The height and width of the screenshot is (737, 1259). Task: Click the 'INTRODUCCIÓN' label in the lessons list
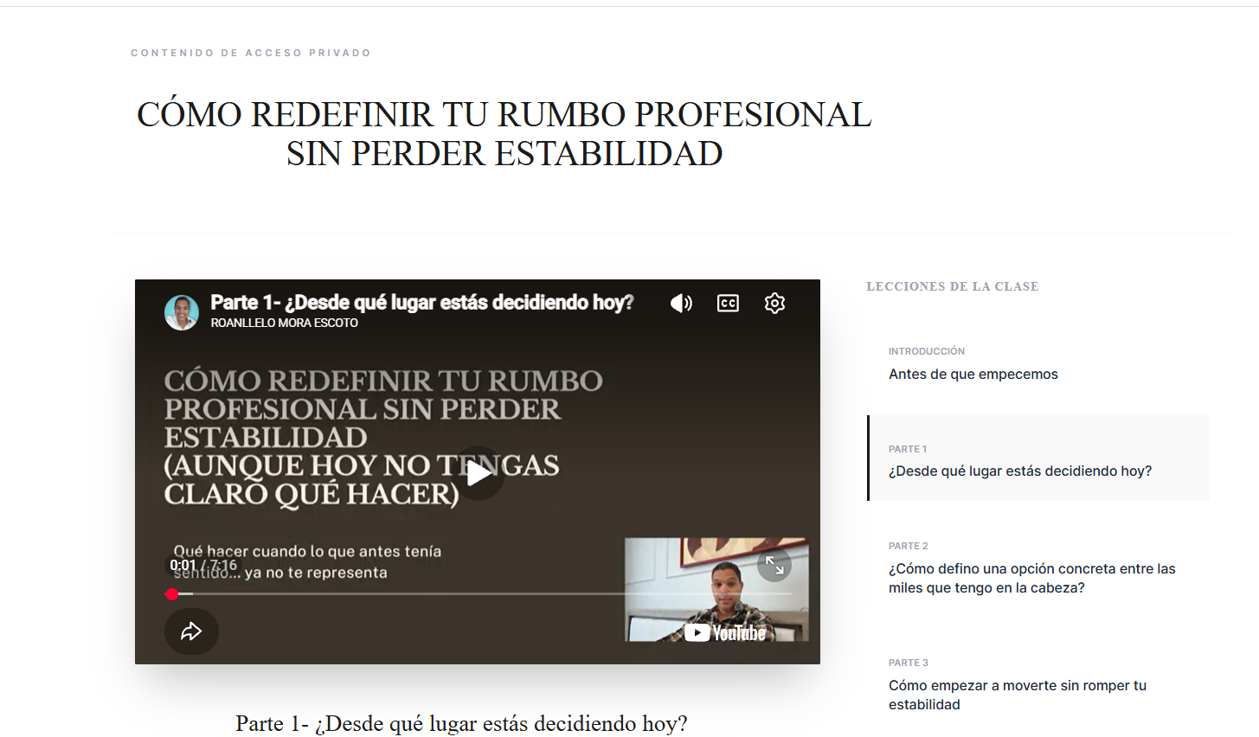(x=927, y=351)
